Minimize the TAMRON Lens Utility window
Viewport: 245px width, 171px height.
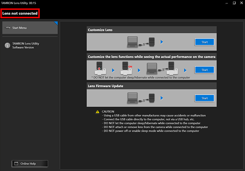[x=227, y=3]
